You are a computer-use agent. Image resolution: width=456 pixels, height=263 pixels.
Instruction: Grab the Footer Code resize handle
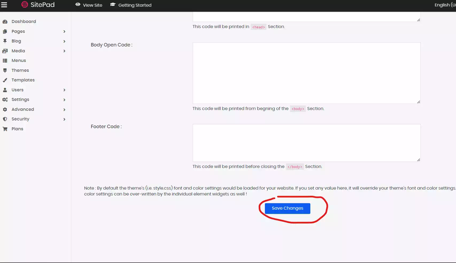coord(419,160)
